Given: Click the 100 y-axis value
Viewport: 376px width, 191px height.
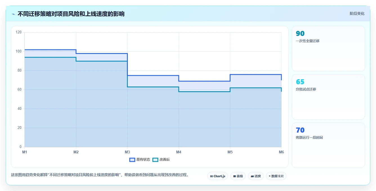Looking at the screenshot, I should pyautogui.click(x=19, y=51).
